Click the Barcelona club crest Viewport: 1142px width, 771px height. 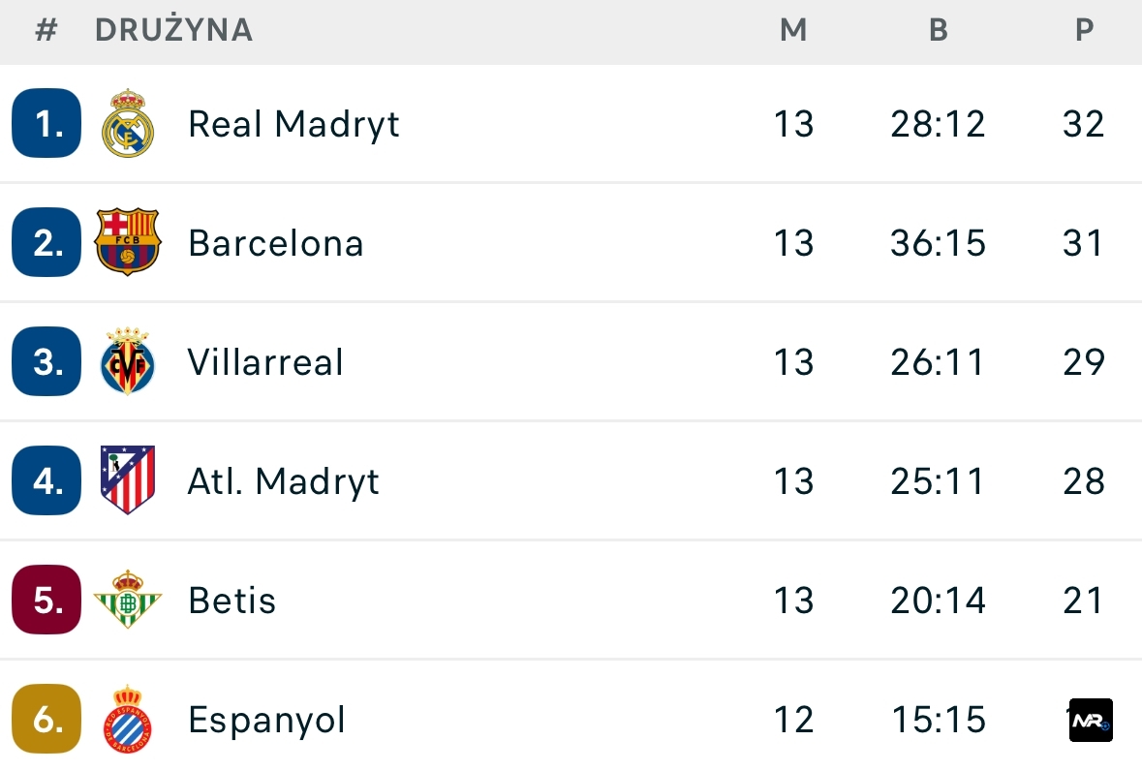(128, 242)
